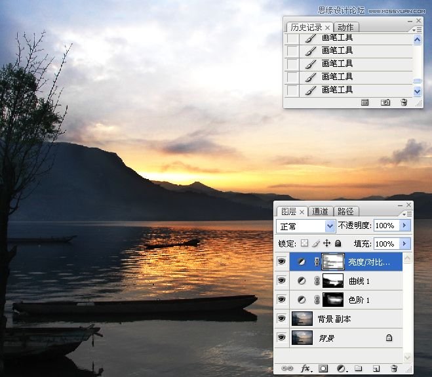The width and height of the screenshot is (432, 377).
Task: Add a layer mask button
Action: (x=323, y=368)
